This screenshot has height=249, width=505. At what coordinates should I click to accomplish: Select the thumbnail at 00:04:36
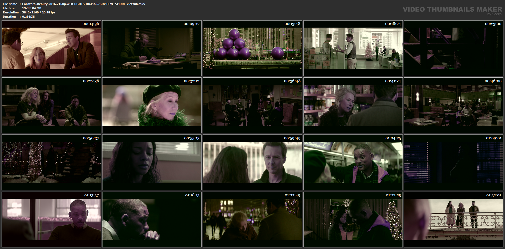point(51,48)
